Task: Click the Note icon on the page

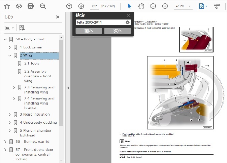Action: (x=122, y=141)
